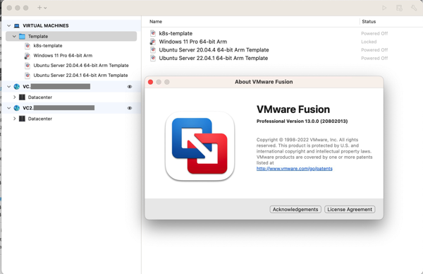This screenshot has height=274, width=423.
Task: Click Ubuntu Server 22.04.1 file icon in main list
Action: 153,58
